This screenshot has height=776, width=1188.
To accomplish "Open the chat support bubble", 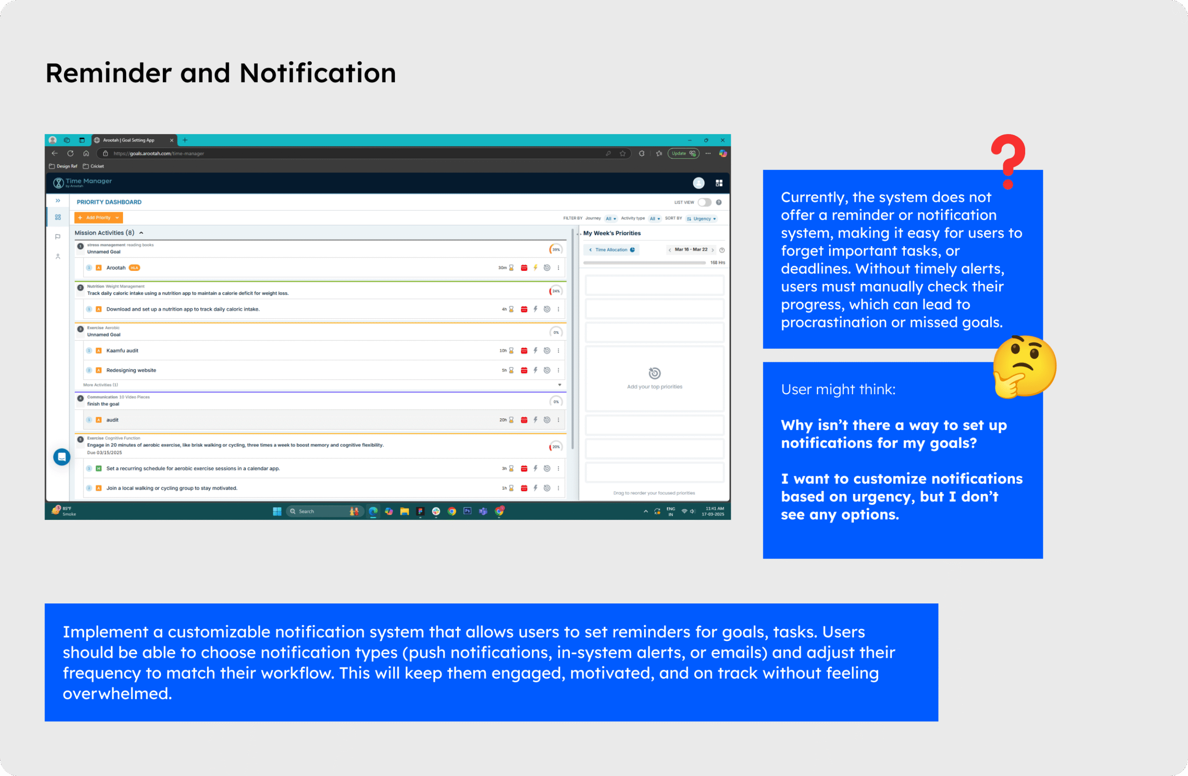I will point(62,457).
